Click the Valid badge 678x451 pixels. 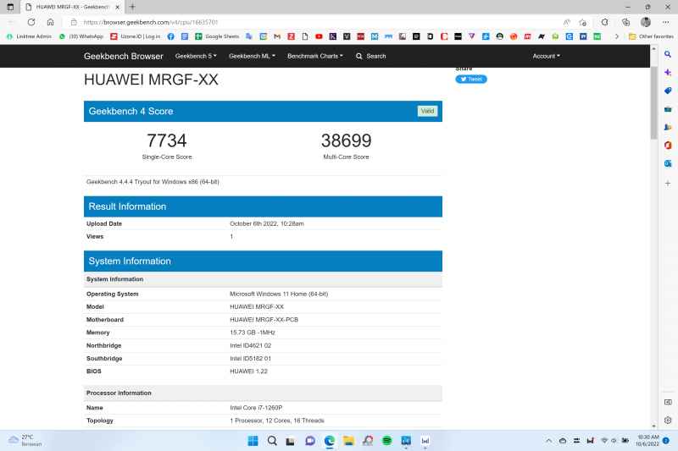427,111
